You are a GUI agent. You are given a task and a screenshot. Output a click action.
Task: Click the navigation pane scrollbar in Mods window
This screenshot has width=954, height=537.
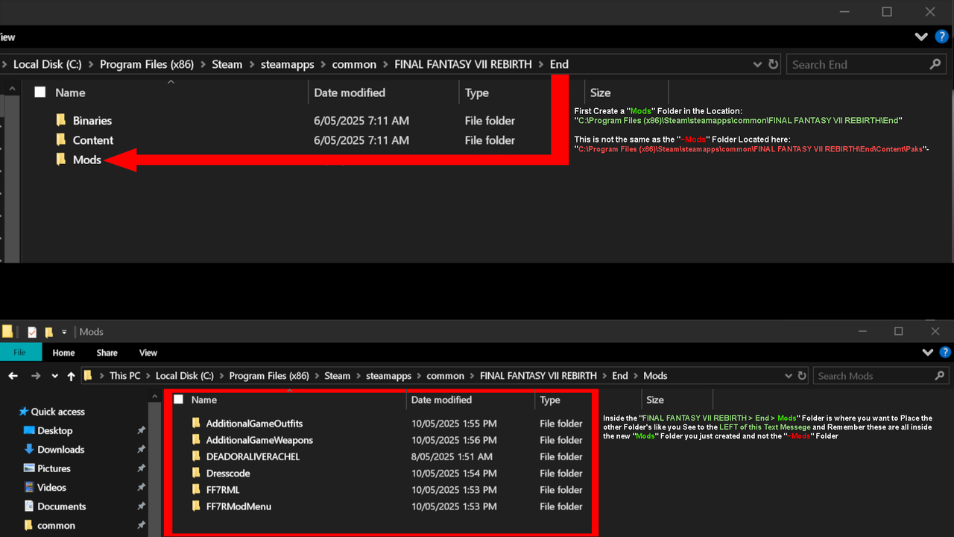154,470
